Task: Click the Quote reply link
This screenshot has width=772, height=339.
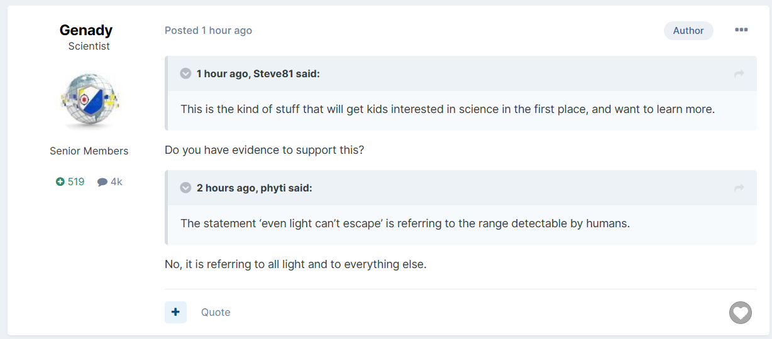Action: point(216,313)
